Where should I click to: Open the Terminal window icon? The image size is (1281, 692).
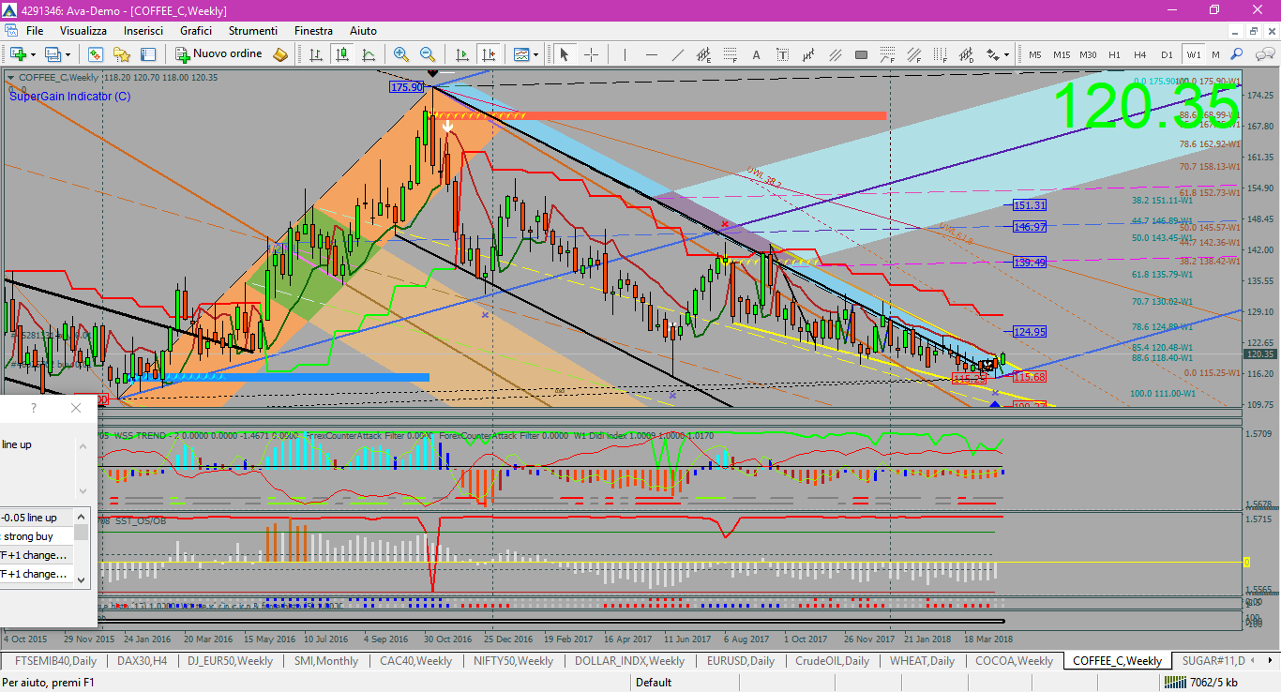[x=148, y=54]
